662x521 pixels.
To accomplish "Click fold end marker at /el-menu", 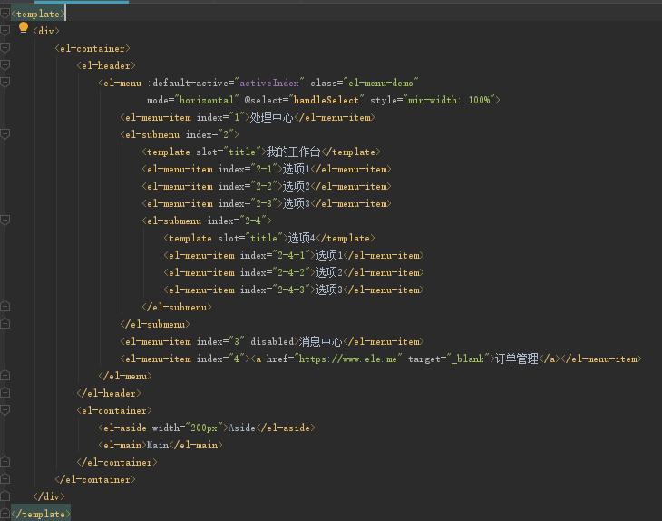I will pyautogui.click(x=5, y=375).
